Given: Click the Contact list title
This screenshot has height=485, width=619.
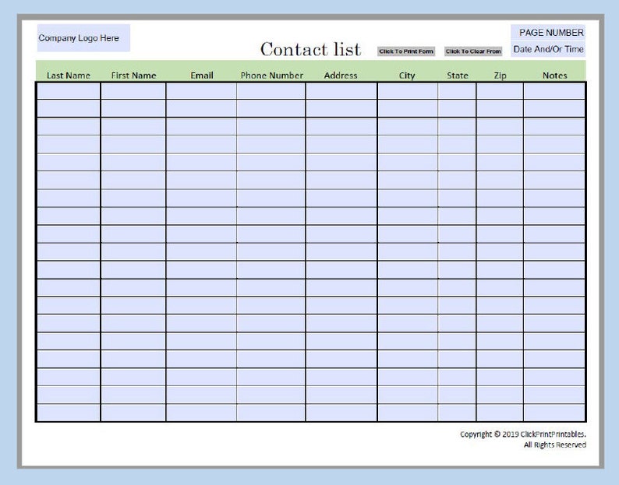Looking at the screenshot, I should coord(310,49).
